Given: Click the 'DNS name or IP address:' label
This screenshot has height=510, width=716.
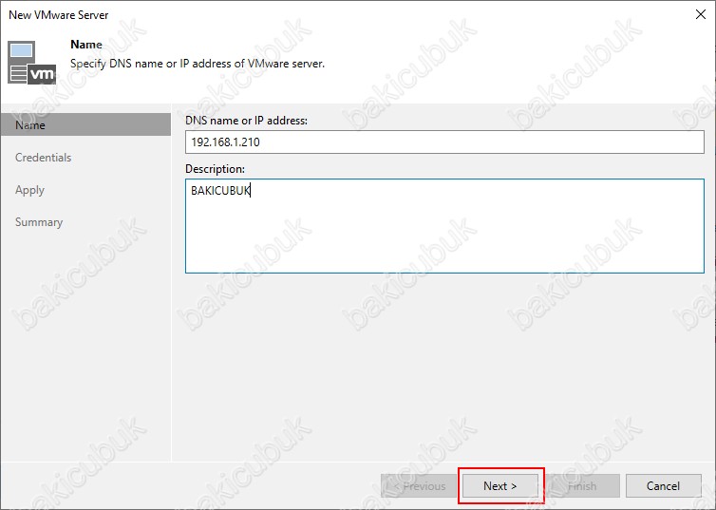Looking at the screenshot, I should [246, 121].
